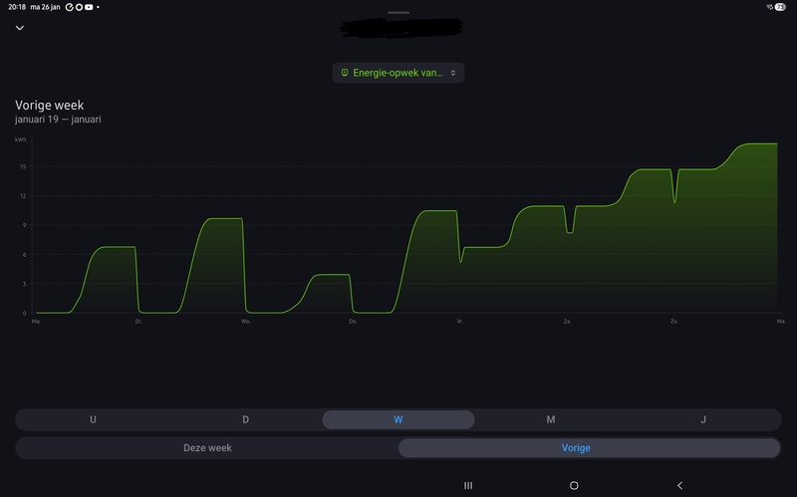Tap the battery indicator in status bar
Screen dimensions: 797x497
click(780, 7)
